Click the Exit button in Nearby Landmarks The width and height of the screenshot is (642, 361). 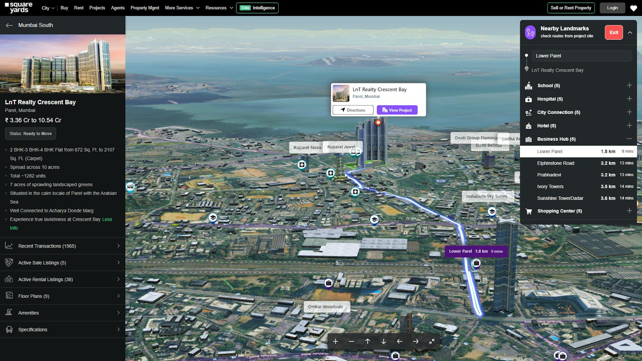[613, 32]
